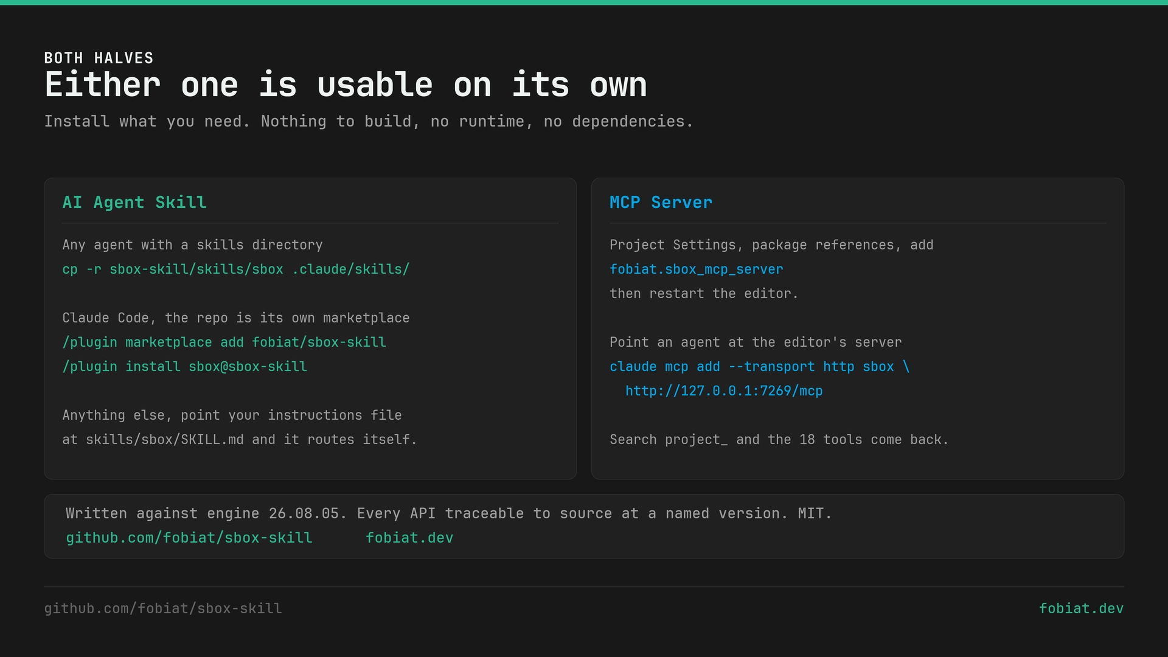
Task: Click "Any agent with a skills directory" text
Action: pyautogui.click(x=193, y=245)
